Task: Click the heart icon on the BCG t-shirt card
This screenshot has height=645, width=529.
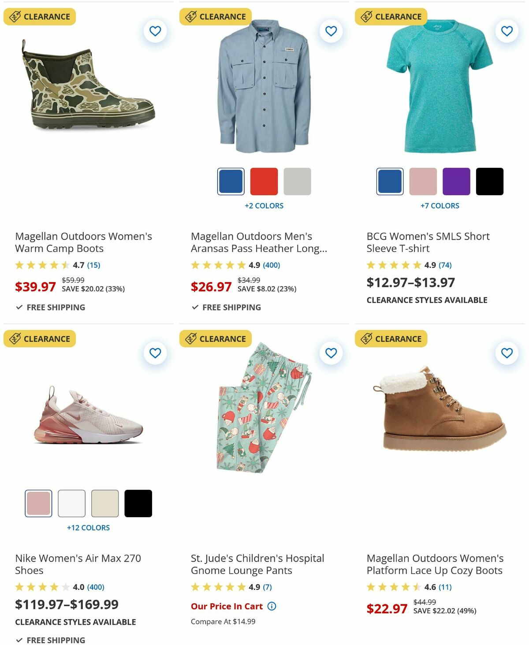Action: point(506,31)
